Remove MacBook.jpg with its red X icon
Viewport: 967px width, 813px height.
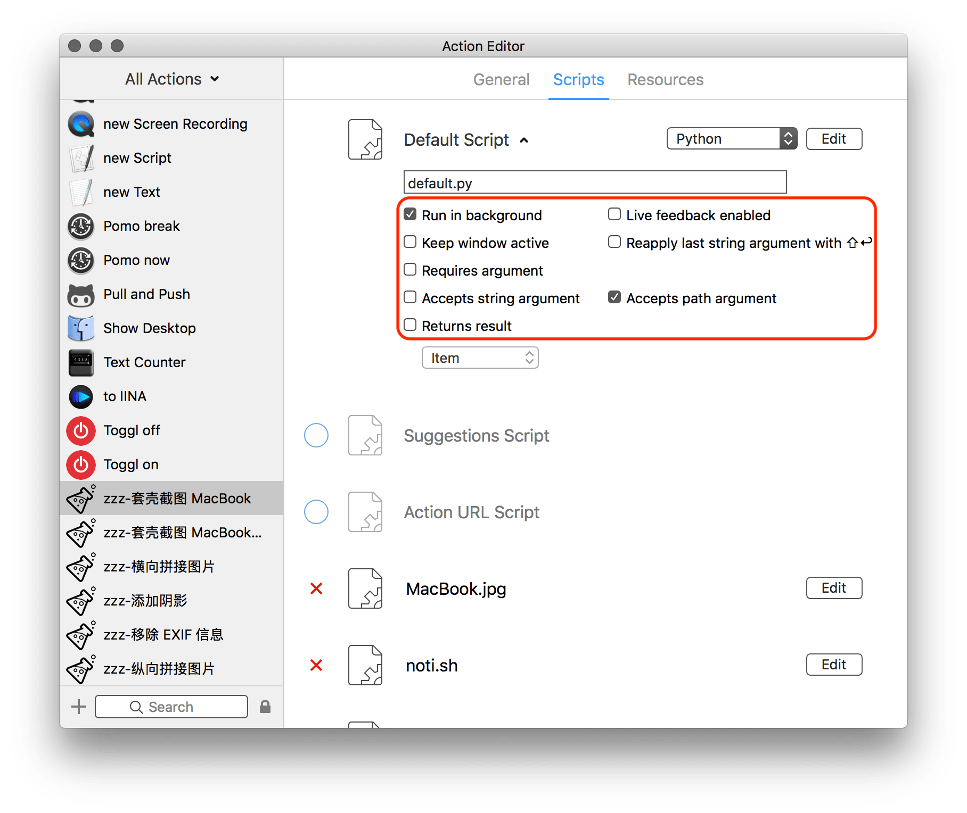(316, 588)
